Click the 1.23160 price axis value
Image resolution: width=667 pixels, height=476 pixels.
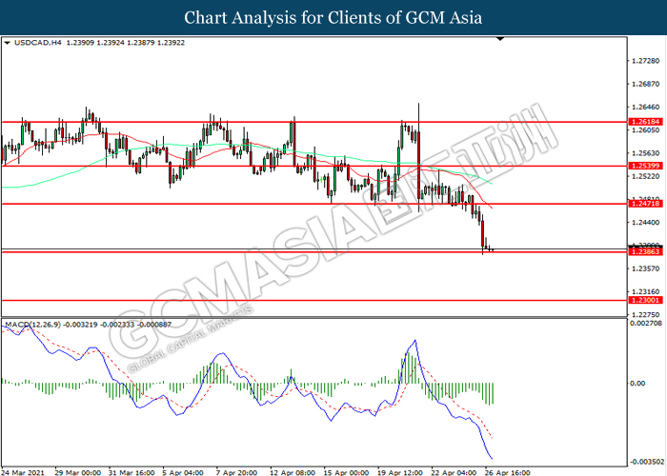point(646,291)
